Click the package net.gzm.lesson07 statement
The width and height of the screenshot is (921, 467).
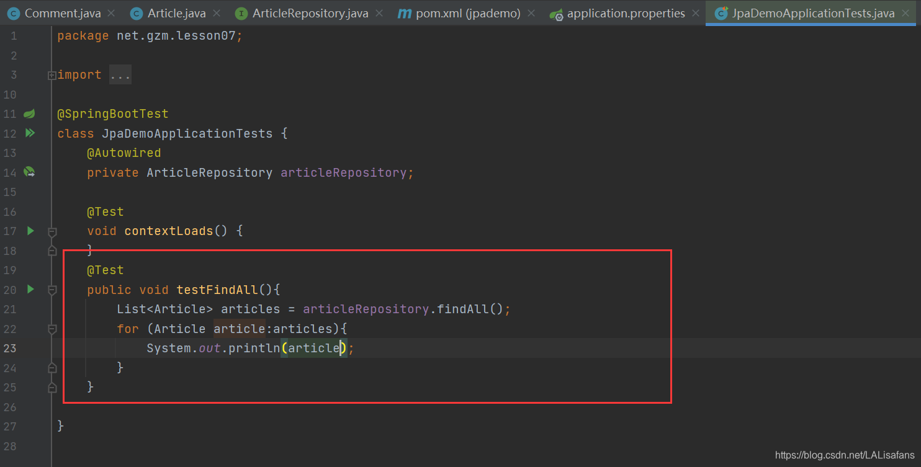(150, 36)
